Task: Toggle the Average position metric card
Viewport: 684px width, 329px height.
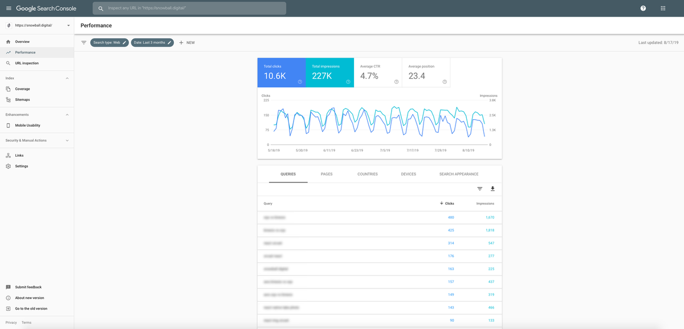Action: 426,72
